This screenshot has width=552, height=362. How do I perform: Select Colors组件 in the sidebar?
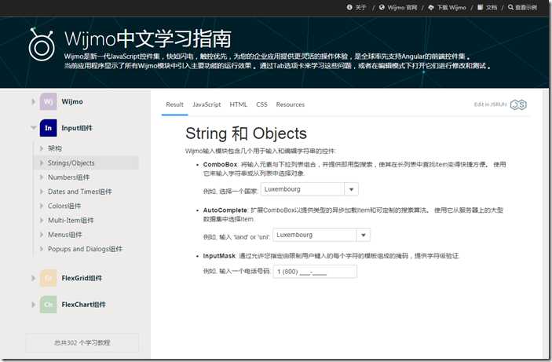pyautogui.click(x=64, y=206)
